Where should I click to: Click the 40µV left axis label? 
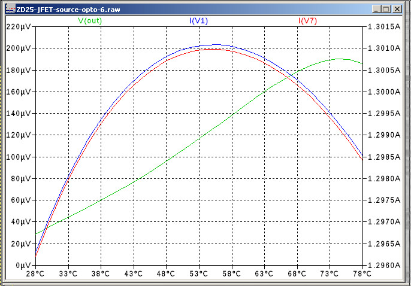[x=21, y=221]
